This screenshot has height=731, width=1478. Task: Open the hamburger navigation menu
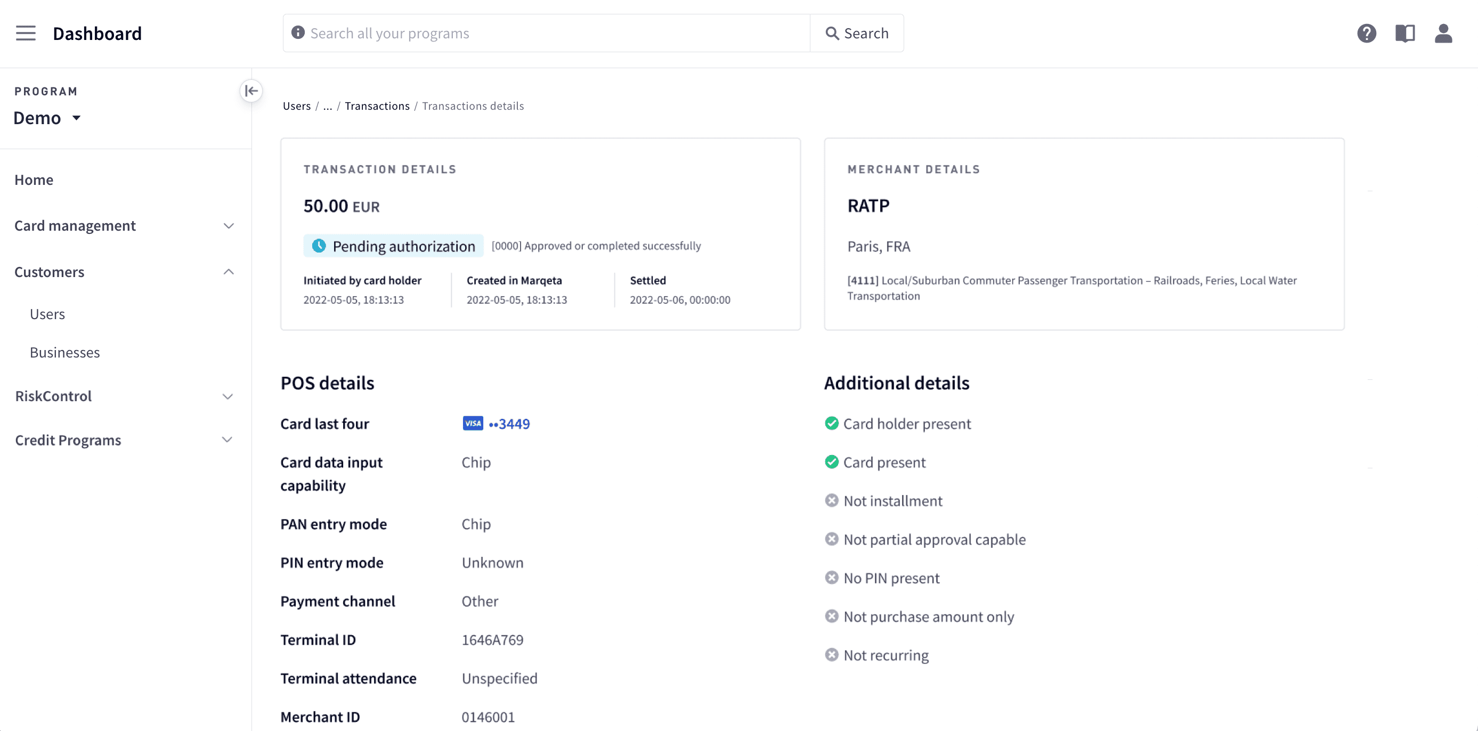[25, 33]
